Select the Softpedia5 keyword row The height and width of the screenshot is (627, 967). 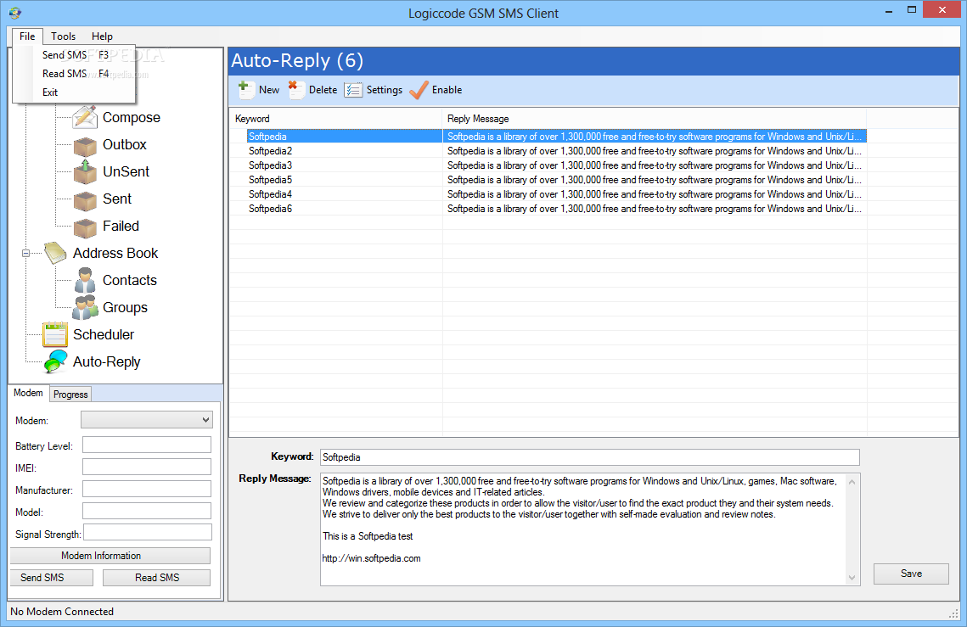548,180
